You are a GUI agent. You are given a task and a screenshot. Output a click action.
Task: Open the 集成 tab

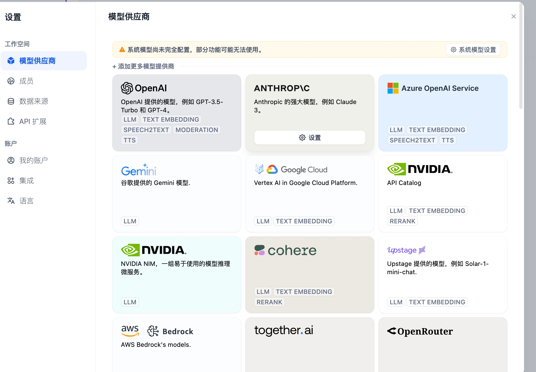coord(44,181)
